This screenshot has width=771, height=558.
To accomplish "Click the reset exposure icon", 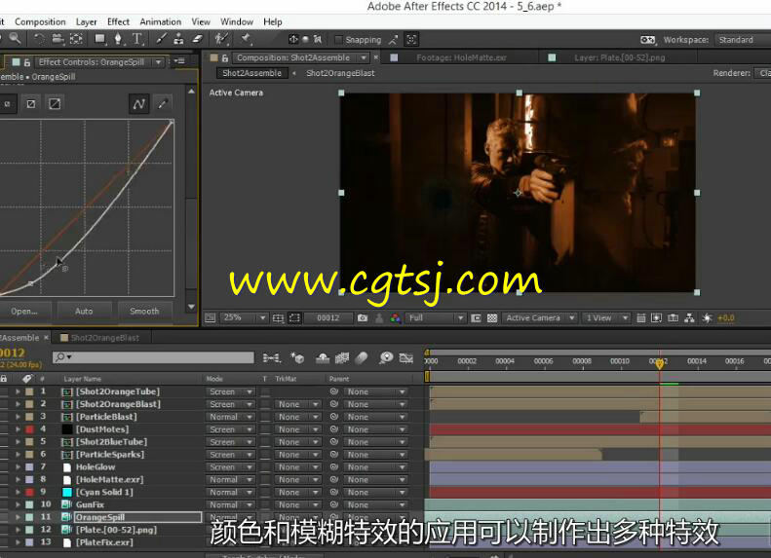I will tap(707, 317).
